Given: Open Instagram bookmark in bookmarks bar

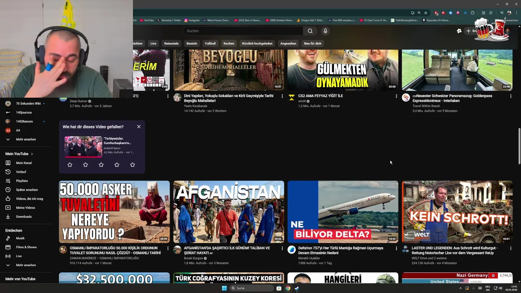Looking at the screenshot, I should [192, 20].
